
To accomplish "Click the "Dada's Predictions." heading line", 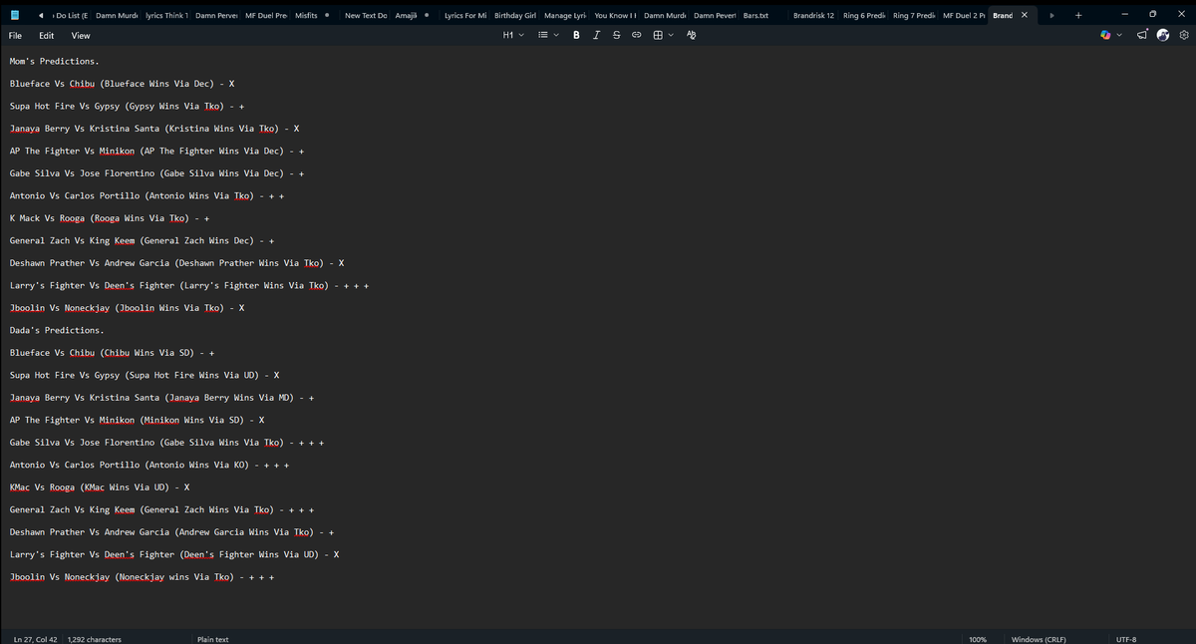I will (57, 330).
